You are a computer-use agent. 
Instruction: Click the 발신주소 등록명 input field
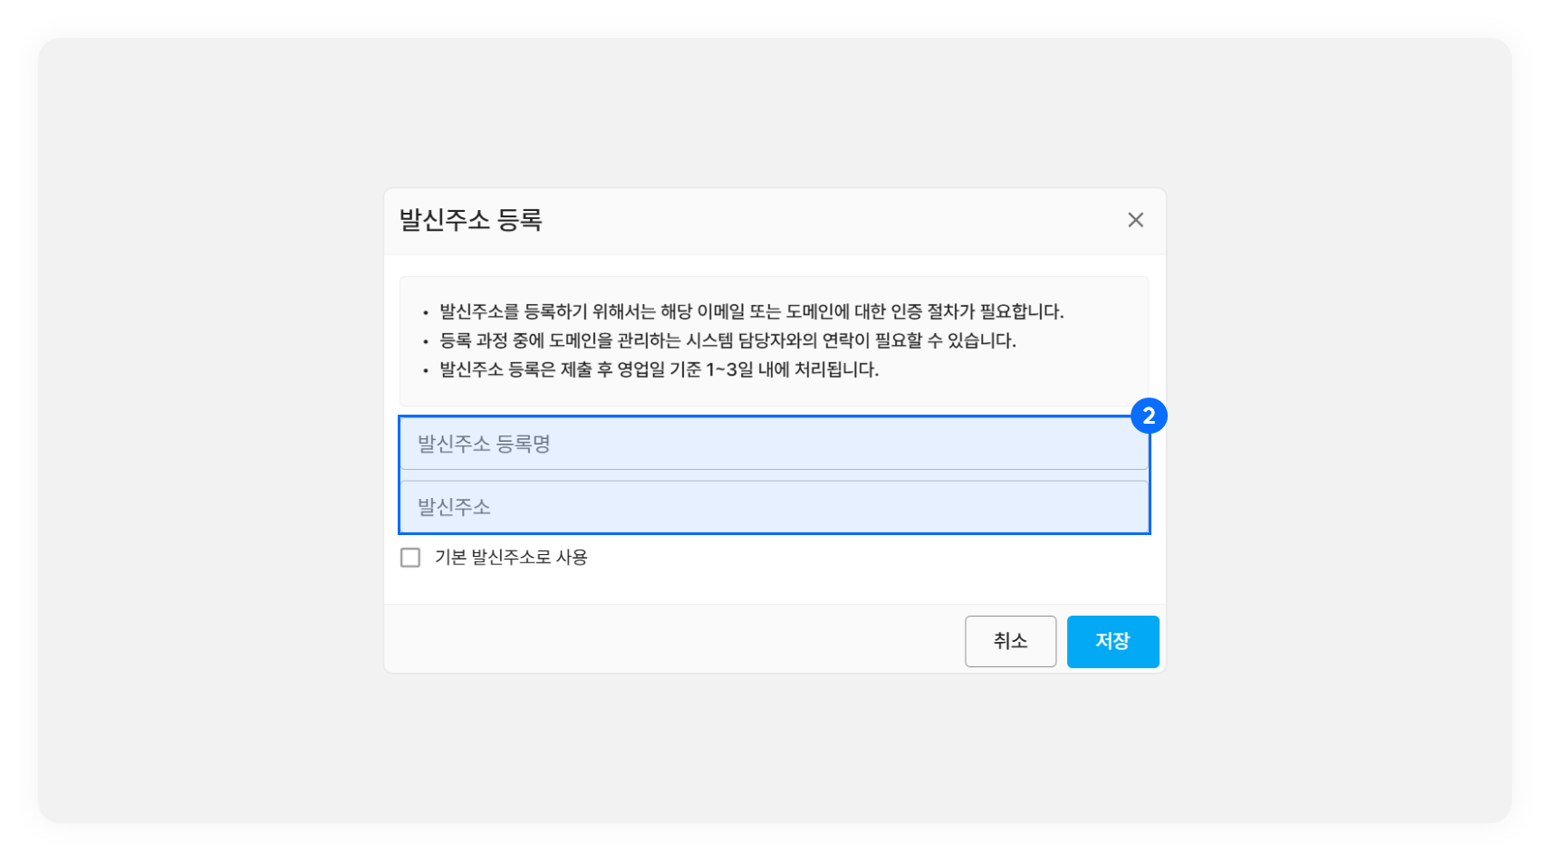(x=774, y=444)
